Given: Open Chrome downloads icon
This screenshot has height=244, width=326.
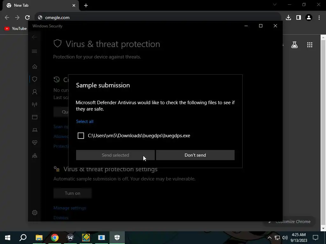Looking at the screenshot, I should tap(288, 17).
